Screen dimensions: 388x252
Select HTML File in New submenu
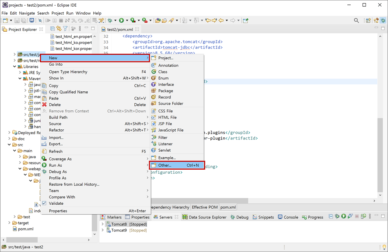pos(177,117)
